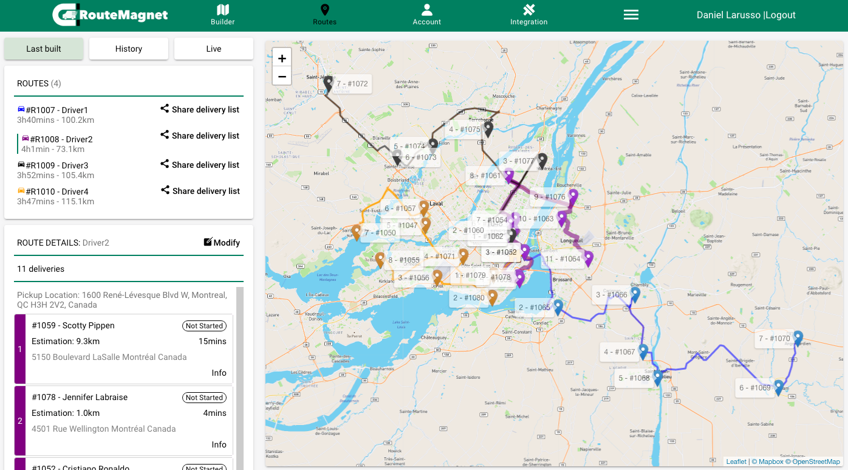Click share icon for #R1007 Driver1
The height and width of the screenshot is (470, 848).
tap(165, 109)
